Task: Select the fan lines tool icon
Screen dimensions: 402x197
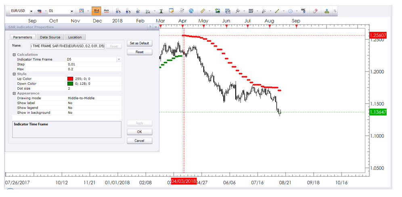Action: pos(264,11)
